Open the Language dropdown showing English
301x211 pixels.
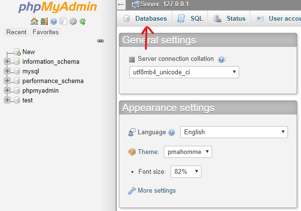(x=234, y=132)
